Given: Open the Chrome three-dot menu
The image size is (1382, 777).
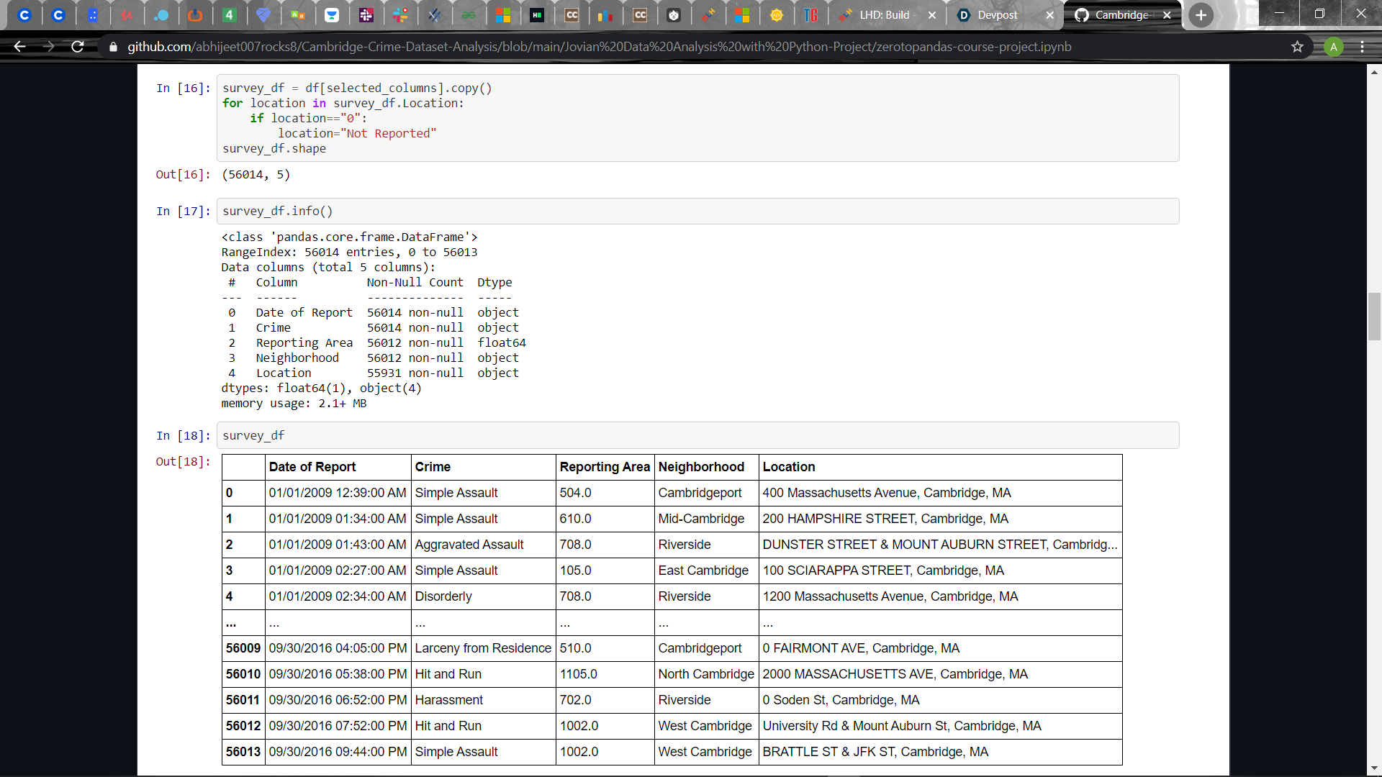Looking at the screenshot, I should click(1362, 47).
